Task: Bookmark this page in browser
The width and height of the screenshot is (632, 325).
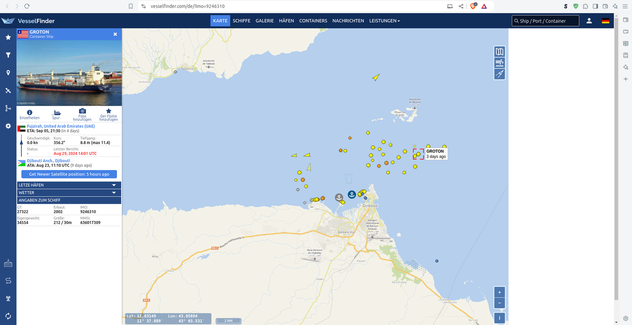Action: 130,6
